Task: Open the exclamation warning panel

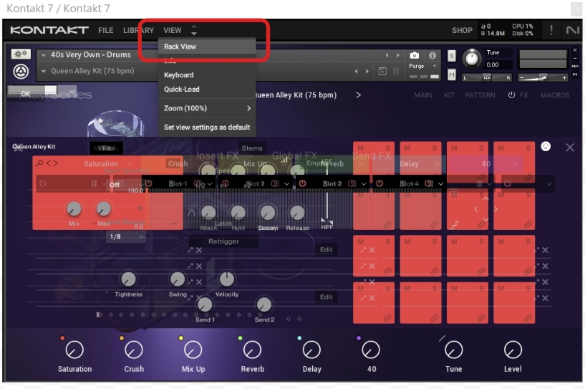Action: click(551, 30)
